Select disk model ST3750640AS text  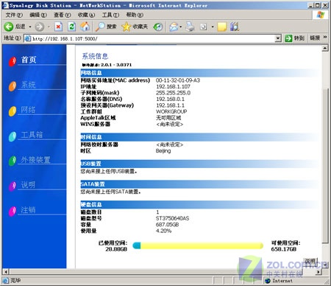172,218
